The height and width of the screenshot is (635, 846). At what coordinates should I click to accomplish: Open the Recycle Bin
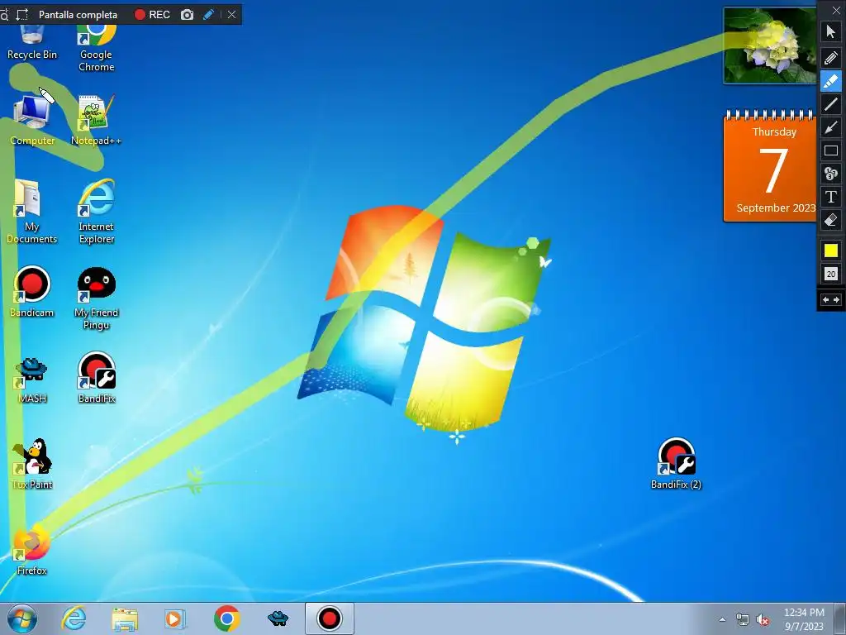tap(32, 43)
